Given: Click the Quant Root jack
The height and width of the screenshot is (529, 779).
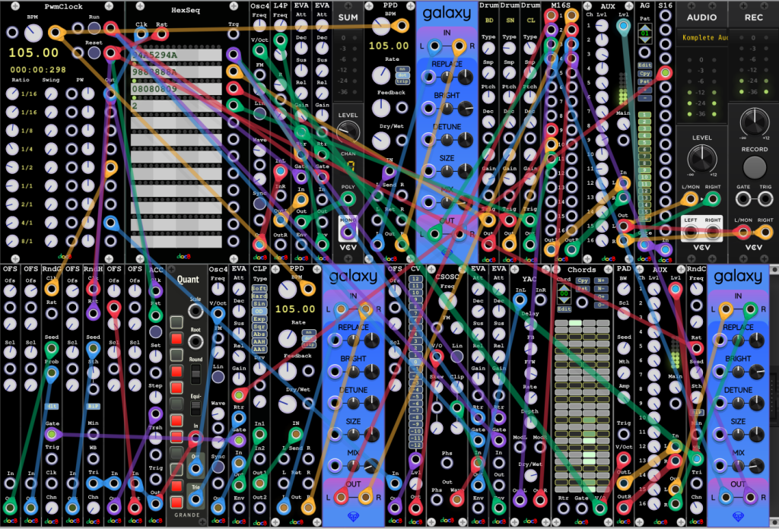Looking at the screenshot, I should (196, 341).
